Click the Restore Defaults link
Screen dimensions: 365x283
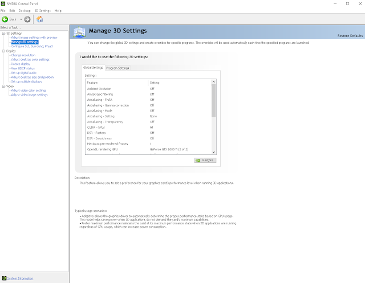click(x=350, y=36)
